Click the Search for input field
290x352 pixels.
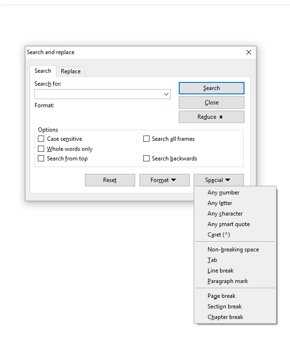point(98,94)
